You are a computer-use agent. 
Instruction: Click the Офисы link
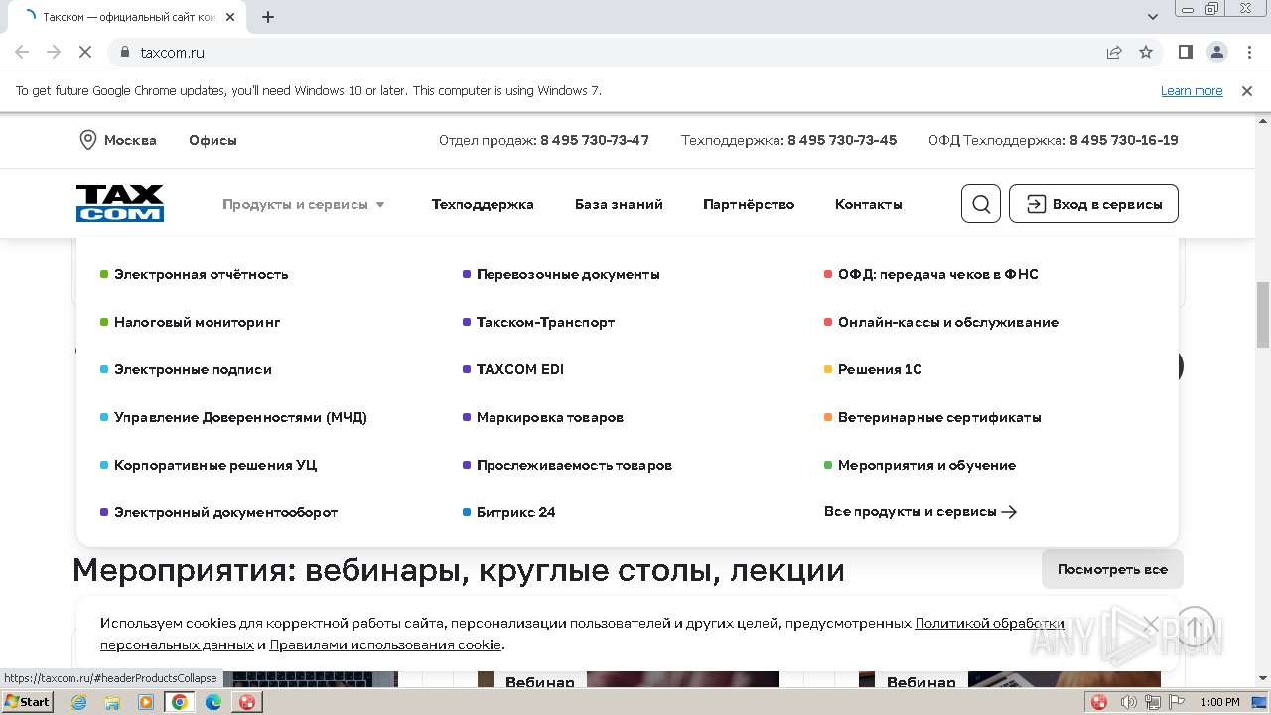(x=212, y=140)
